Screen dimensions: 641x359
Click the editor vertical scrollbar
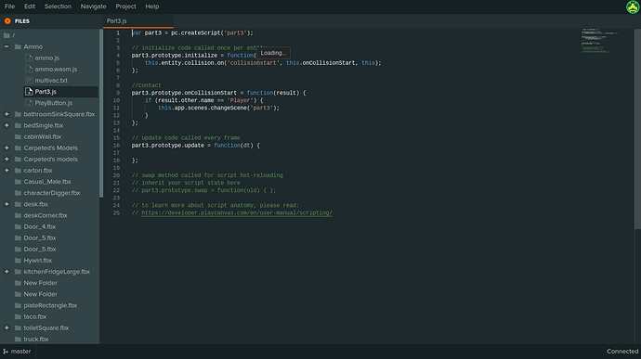point(637,129)
